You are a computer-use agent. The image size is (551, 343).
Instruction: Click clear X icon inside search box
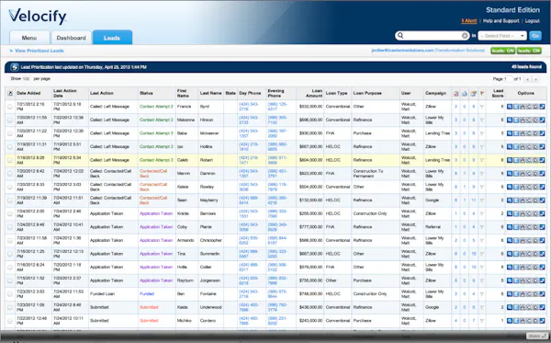465,36
